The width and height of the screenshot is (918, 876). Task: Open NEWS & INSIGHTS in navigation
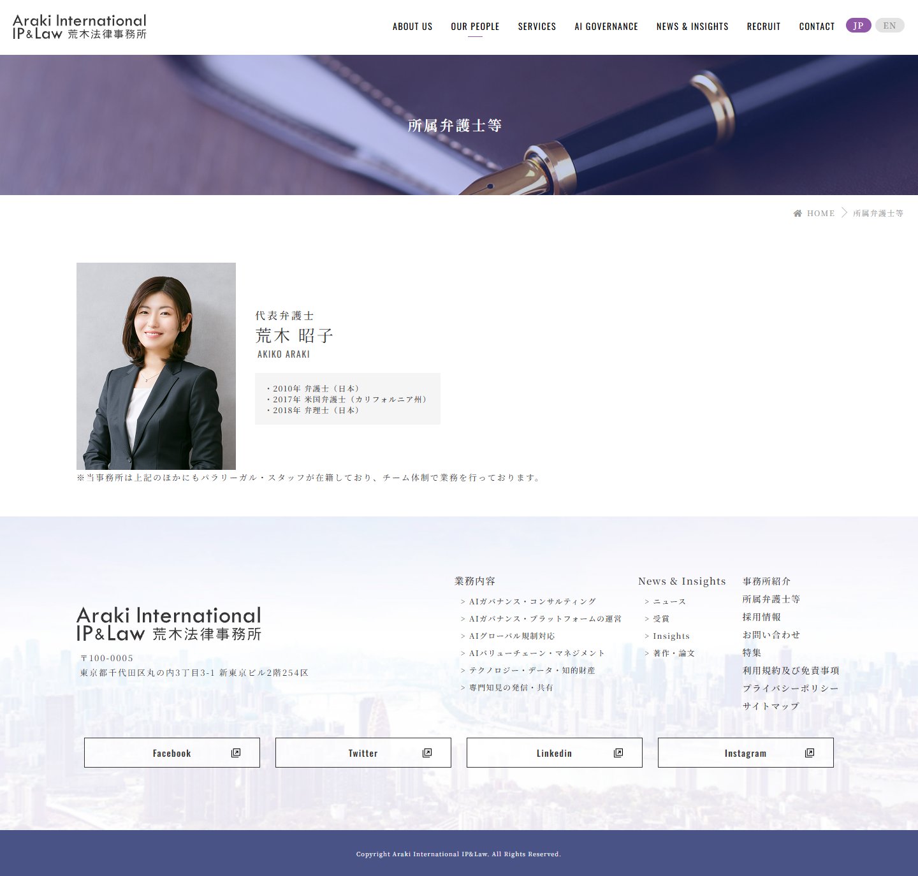[692, 27]
